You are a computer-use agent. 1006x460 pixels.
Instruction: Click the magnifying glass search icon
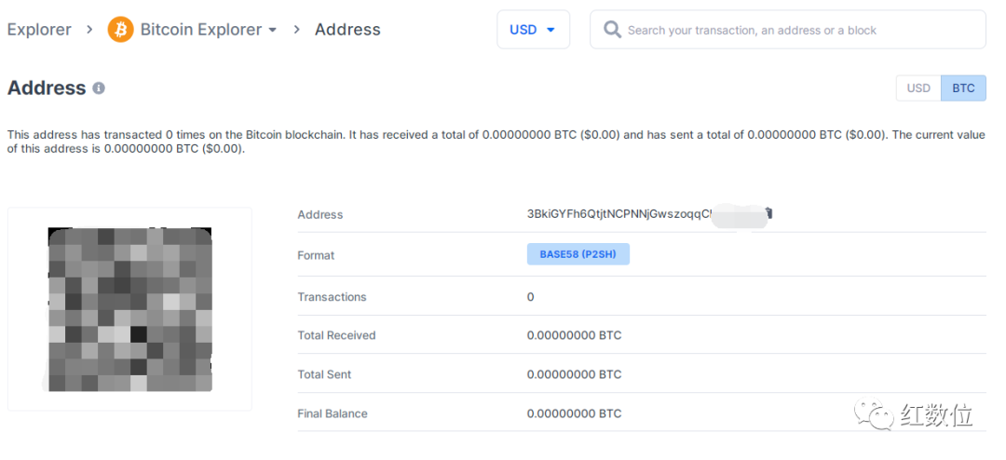(613, 30)
